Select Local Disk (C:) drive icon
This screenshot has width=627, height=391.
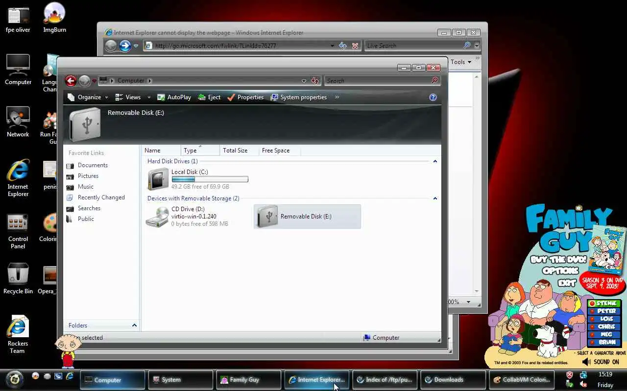158,179
